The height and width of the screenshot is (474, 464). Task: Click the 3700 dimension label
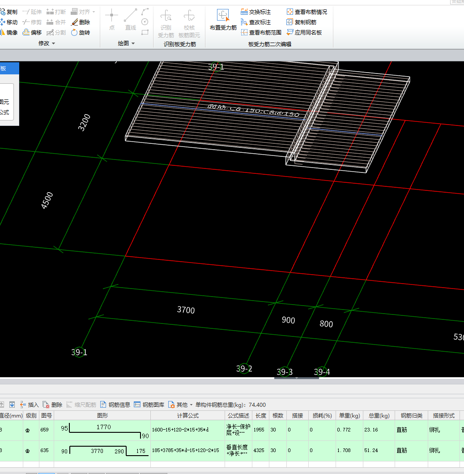pyautogui.click(x=186, y=310)
